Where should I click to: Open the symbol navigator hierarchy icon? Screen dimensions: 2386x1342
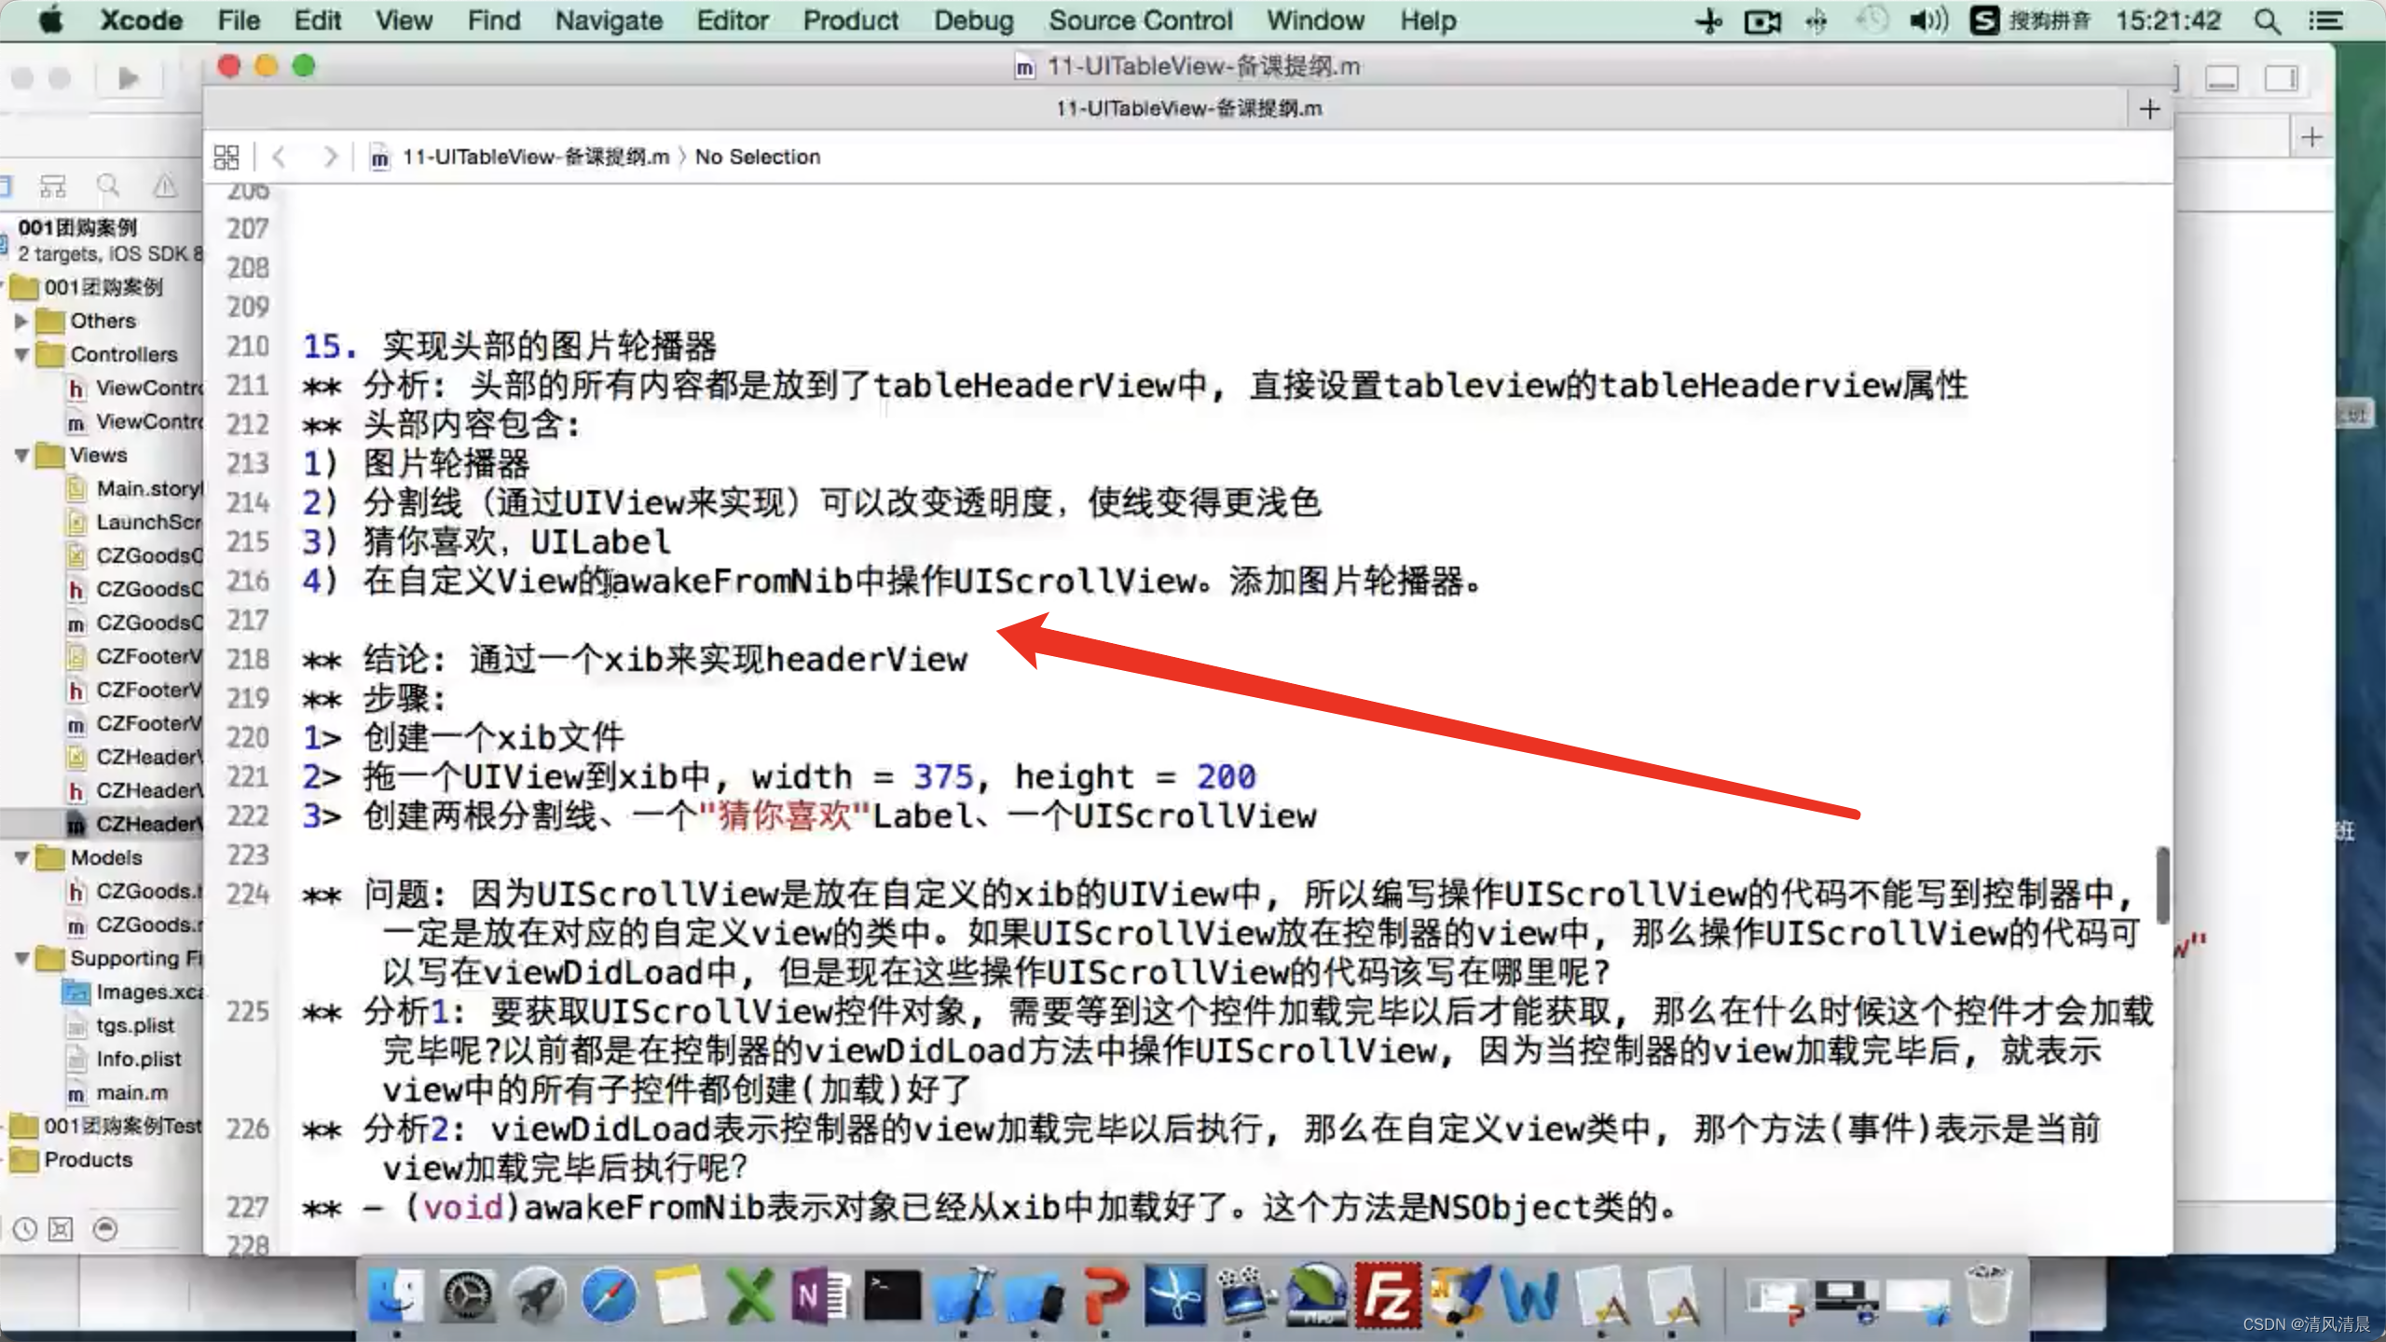pos(53,187)
